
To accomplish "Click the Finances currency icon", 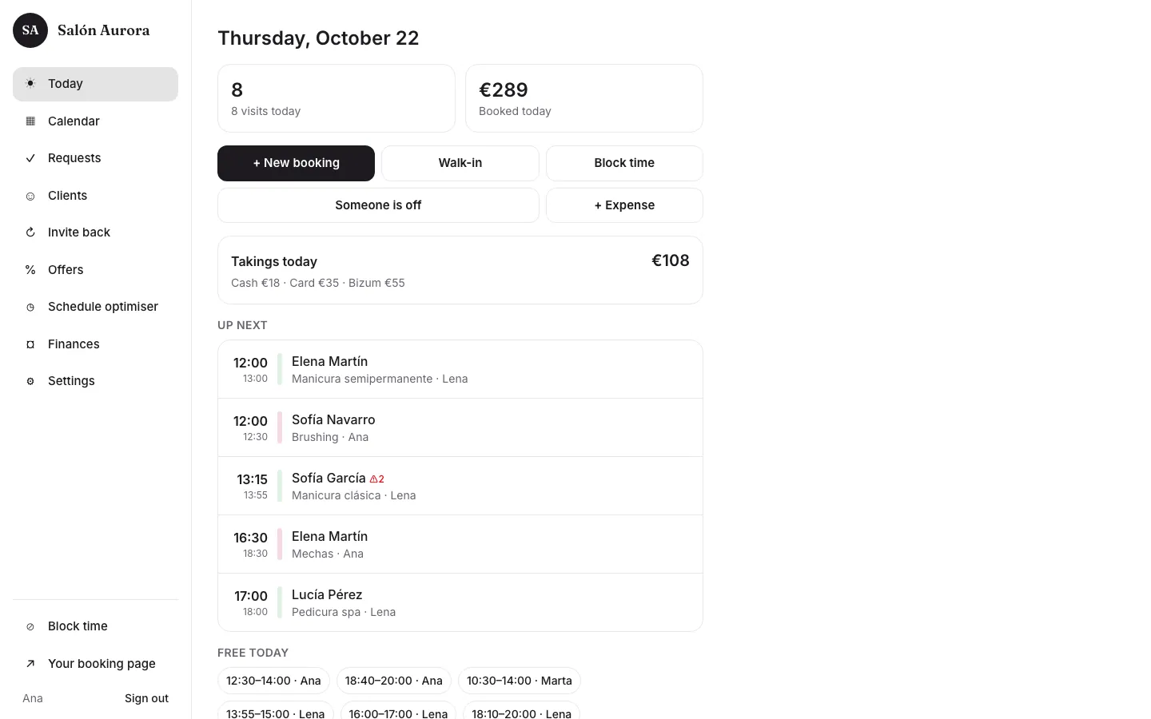I will click(x=30, y=344).
